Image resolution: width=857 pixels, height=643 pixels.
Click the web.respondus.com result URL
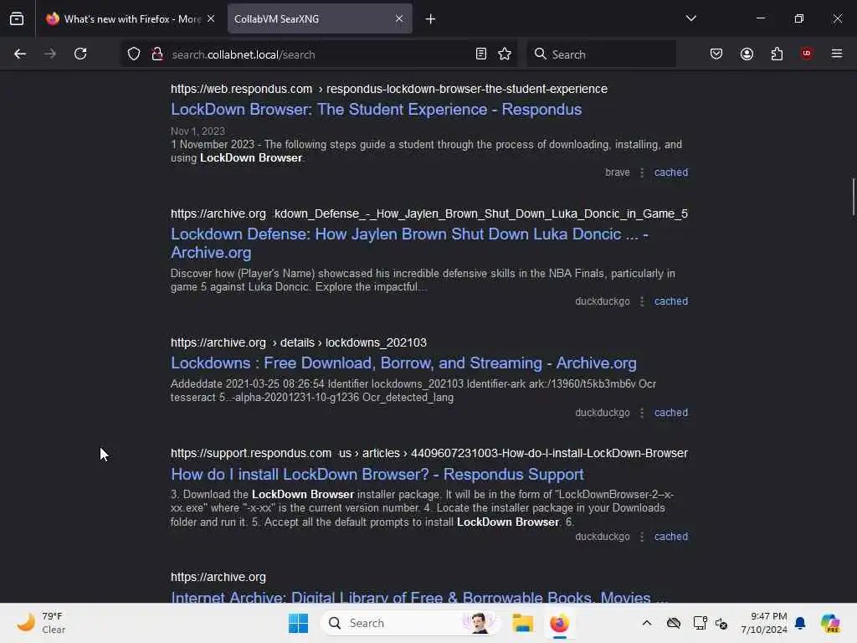388,89
